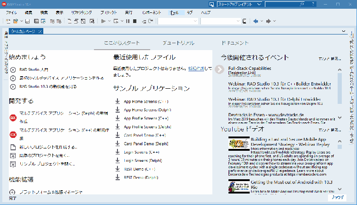Click the Pause toolbar button
The width and height of the screenshot is (357, 205).
coord(128,21)
